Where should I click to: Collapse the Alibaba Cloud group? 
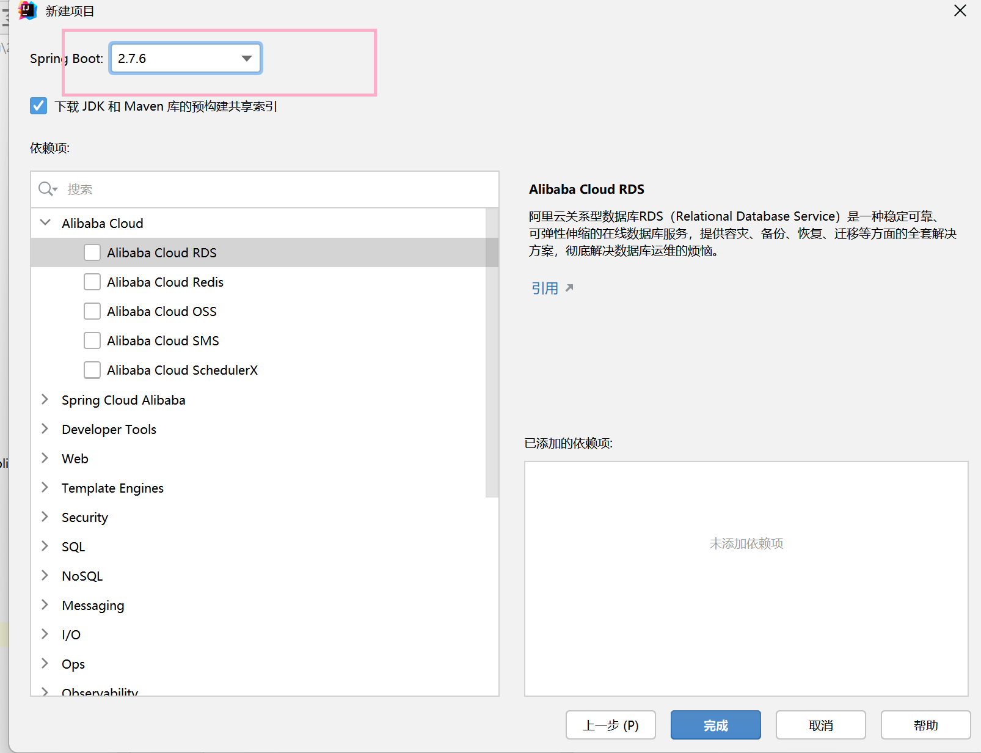click(45, 222)
